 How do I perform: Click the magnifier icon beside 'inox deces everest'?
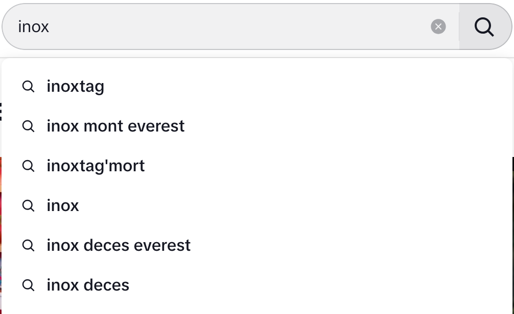[28, 245]
